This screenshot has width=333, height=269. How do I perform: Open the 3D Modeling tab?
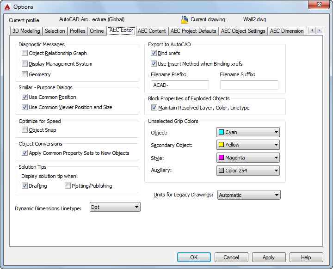(x=26, y=31)
